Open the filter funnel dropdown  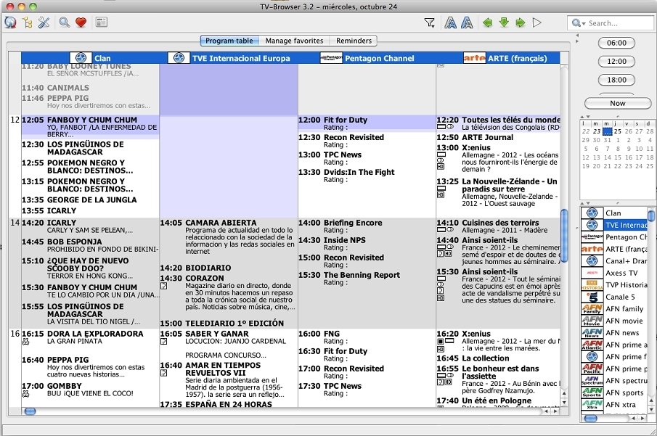pos(430,22)
